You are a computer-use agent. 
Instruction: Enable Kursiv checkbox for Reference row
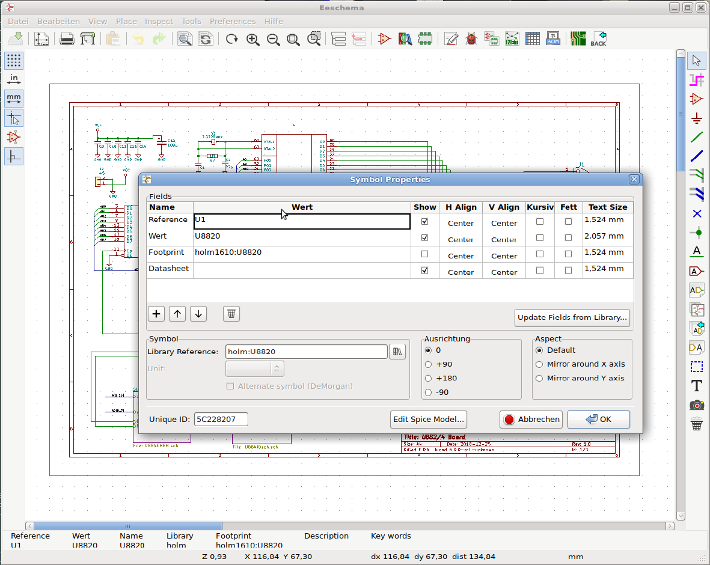540,221
